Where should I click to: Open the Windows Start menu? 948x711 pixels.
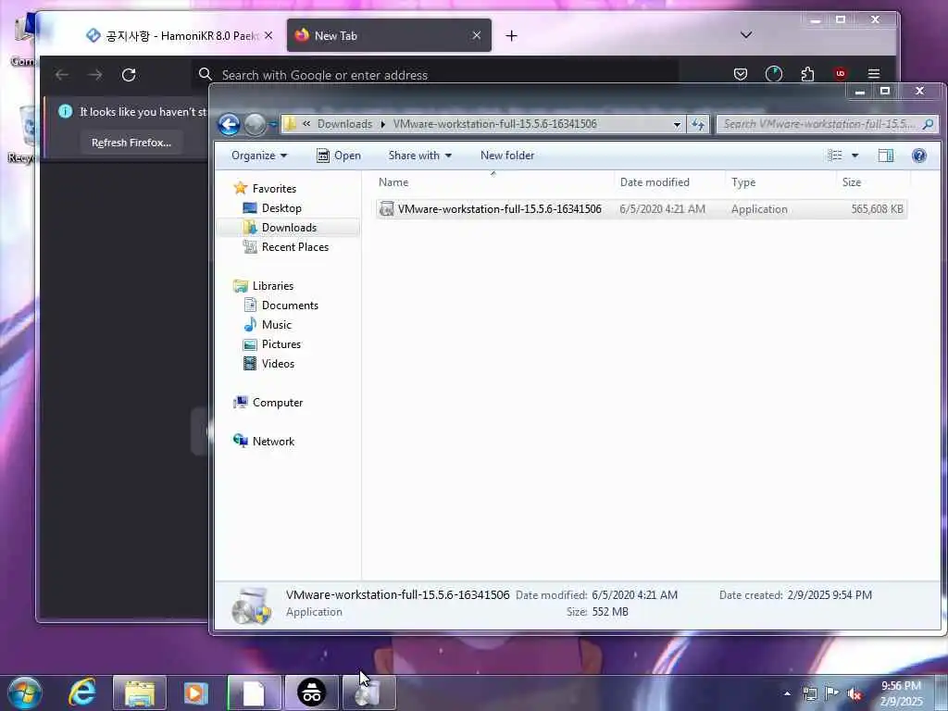25,692
